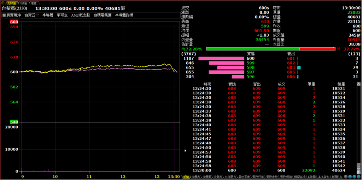Click the 半導體指標 tag
Viewport: 362px width, 180px height.
tap(124, 15)
